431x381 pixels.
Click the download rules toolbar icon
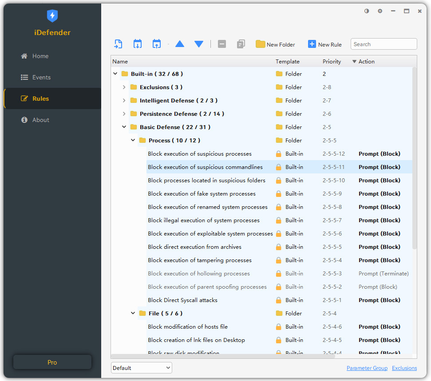tap(138, 44)
